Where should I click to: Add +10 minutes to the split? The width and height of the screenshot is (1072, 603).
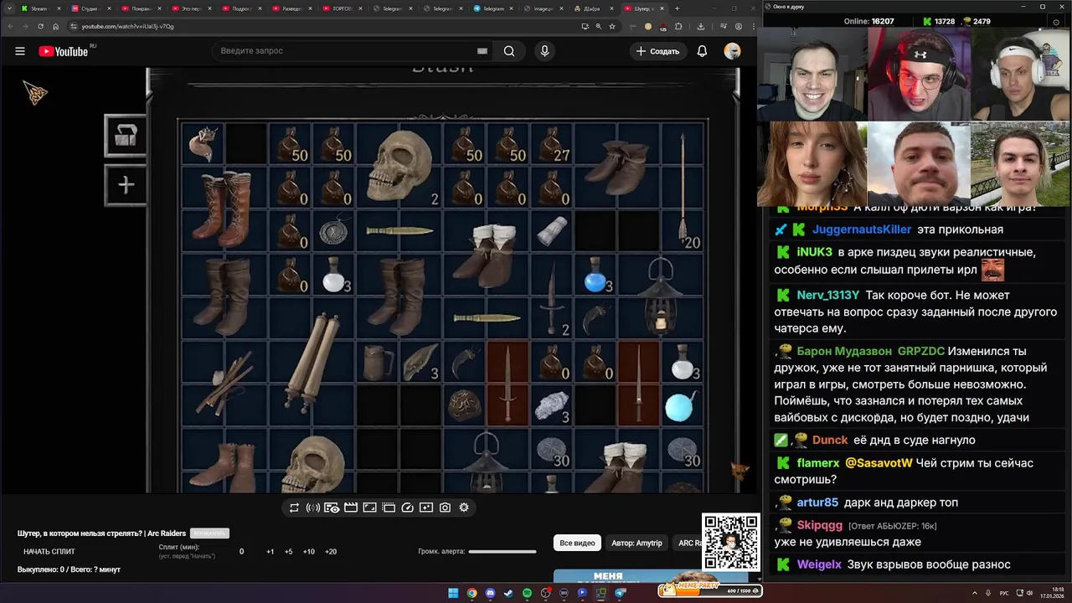click(309, 552)
